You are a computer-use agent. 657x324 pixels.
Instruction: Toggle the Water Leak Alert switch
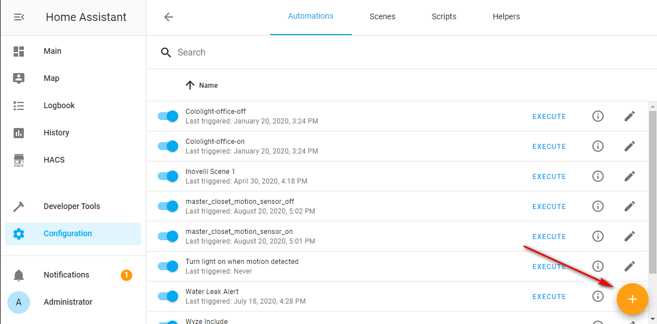click(x=168, y=296)
